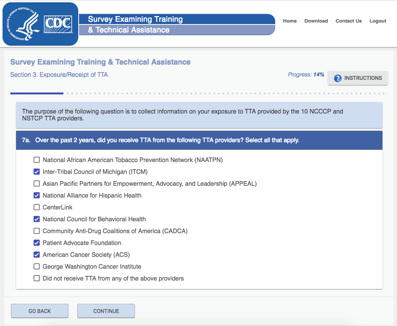Image resolution: width=397 pixels, height=326 pixels.
Task: Select 'Did not receive TTA' checkbox
Action: pyautogui.click(x=37, y=278)
